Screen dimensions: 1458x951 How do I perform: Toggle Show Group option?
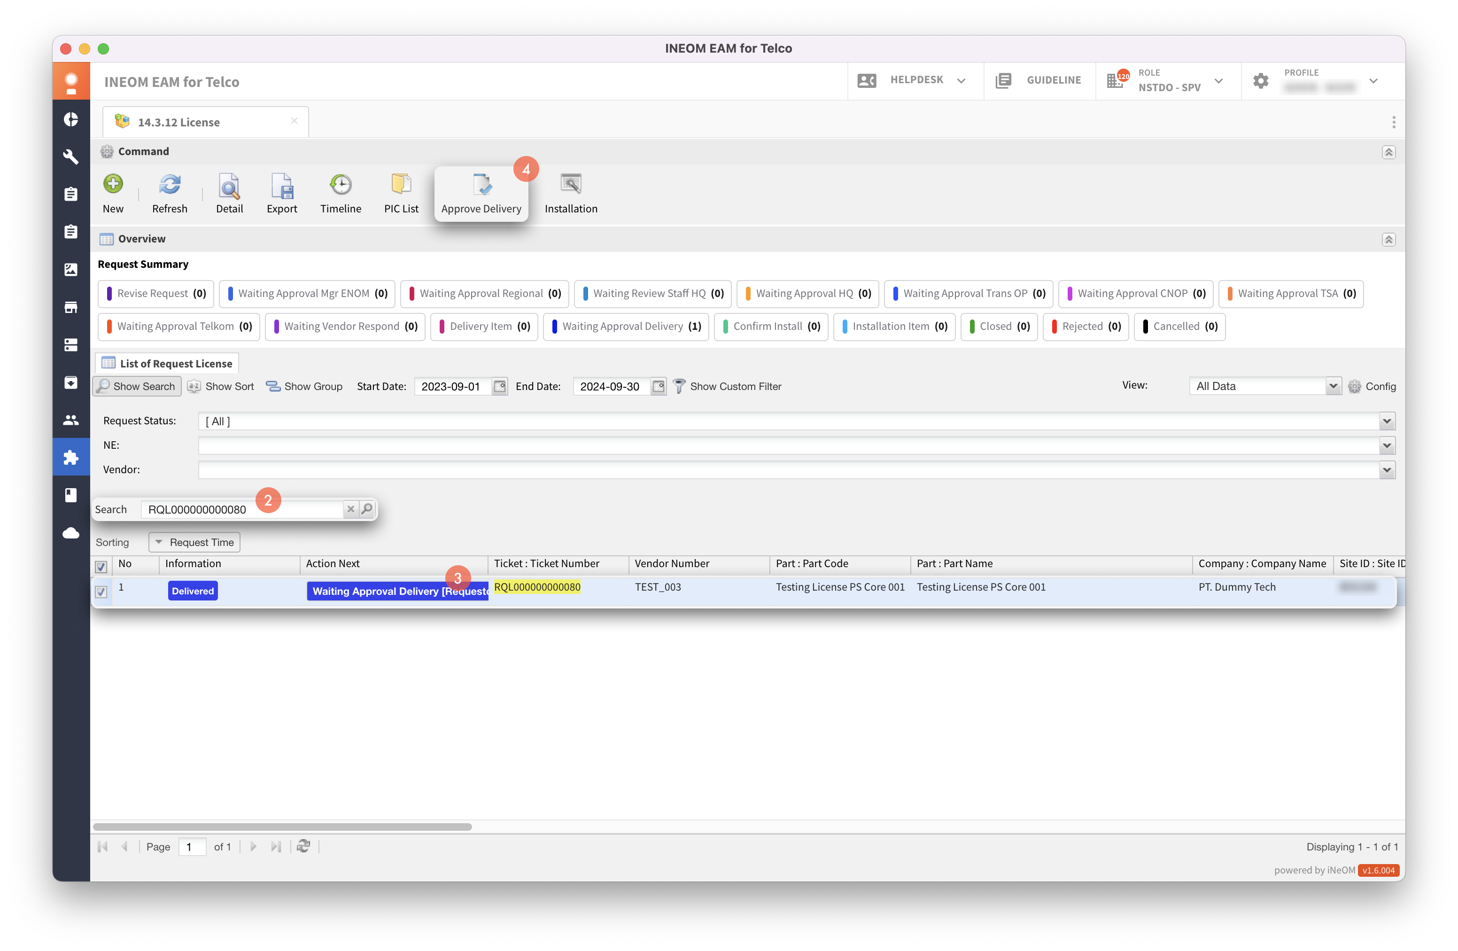(304, 386)
